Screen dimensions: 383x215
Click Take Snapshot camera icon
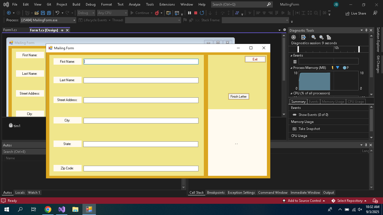(x=294, y=129)
